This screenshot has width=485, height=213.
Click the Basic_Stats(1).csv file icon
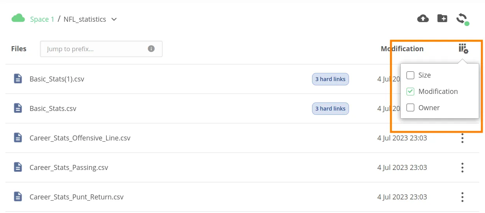18,79
